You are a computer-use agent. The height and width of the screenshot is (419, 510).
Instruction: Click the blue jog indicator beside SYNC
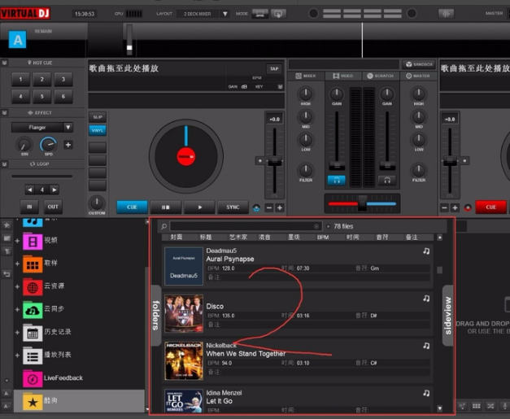256,208
